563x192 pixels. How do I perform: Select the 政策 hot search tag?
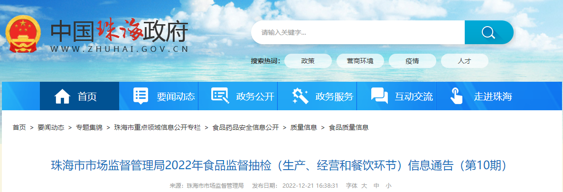pyautogui.click(x=308, y=61)
